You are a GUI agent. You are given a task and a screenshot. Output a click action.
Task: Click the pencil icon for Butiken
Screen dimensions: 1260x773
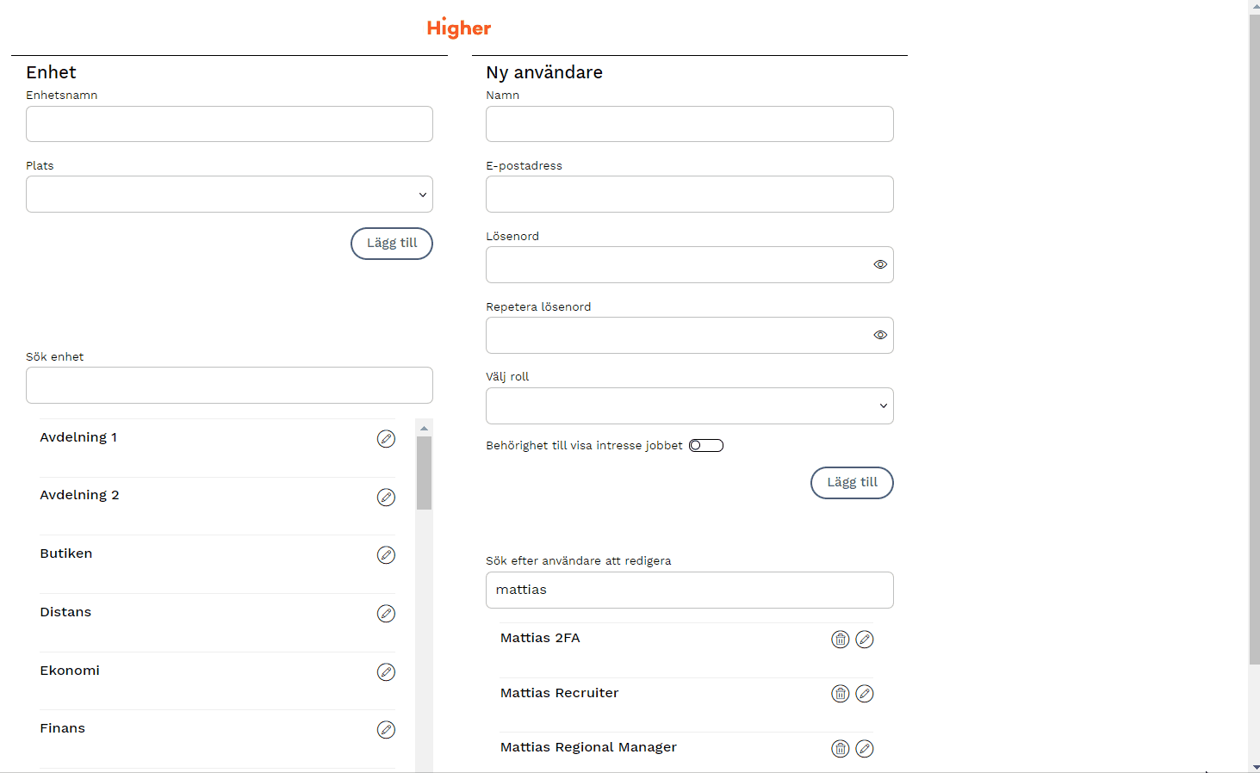[x=386, y=555]
